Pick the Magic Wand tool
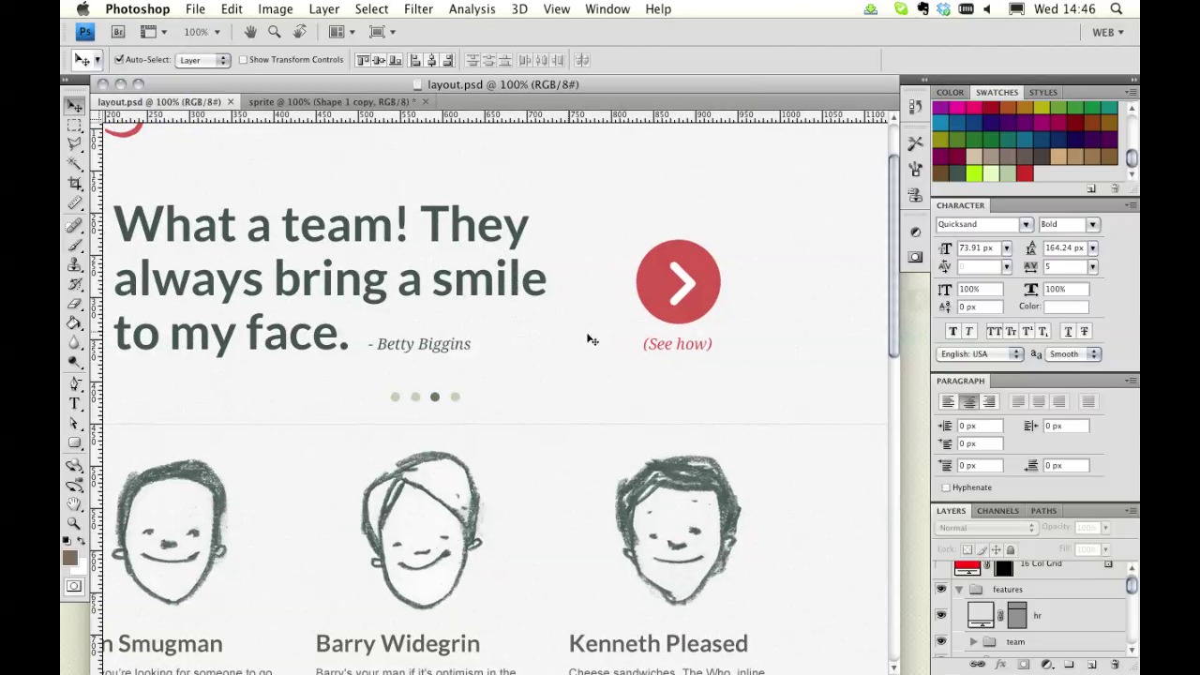 coord(74,164)
